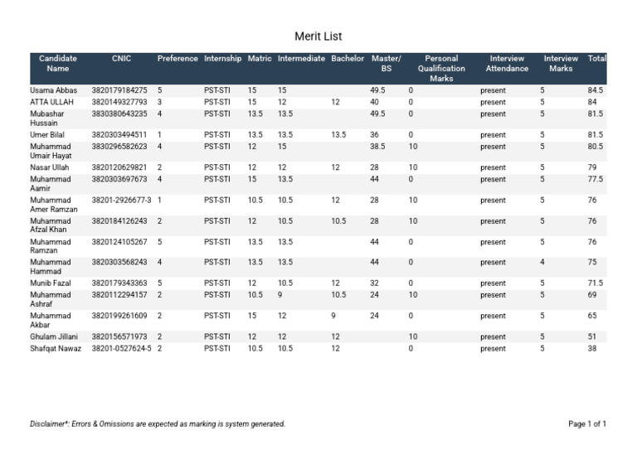Click CNIC 3820120629821
Viewport: 637px width, 450px height.
[119, 167]
